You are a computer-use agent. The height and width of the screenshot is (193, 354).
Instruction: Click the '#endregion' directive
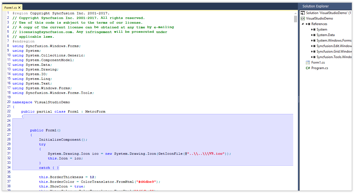pos(23,41)
